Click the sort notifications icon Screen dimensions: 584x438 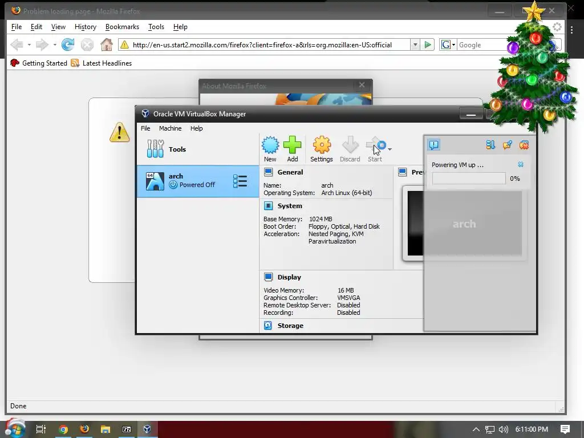pyautogui.click(x=490, y=145)
